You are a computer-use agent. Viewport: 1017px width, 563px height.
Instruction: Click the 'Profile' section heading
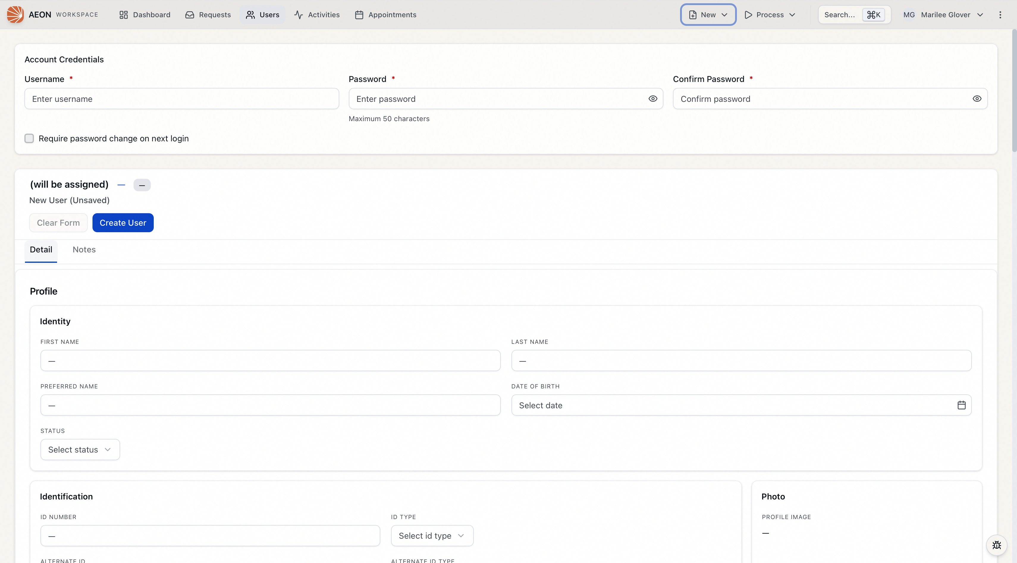click(x=43, y=291)
